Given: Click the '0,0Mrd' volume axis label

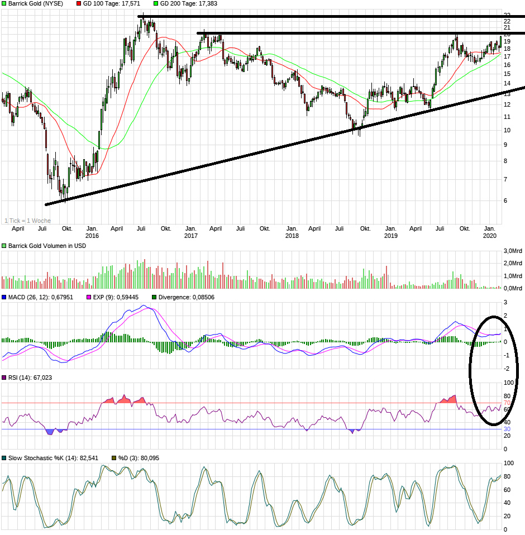Looking at the screenshot, I should coord(513,288).
